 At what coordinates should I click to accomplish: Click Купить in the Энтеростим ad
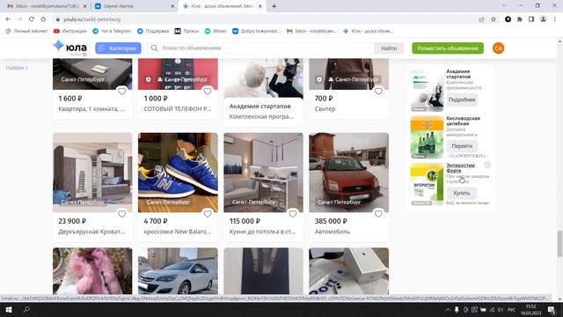coord(461,193)
